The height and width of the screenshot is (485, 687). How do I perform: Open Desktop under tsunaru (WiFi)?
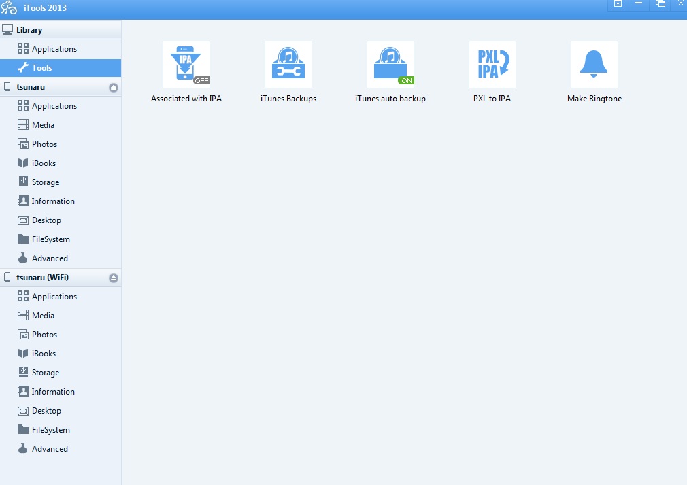[x=61, y=411]
